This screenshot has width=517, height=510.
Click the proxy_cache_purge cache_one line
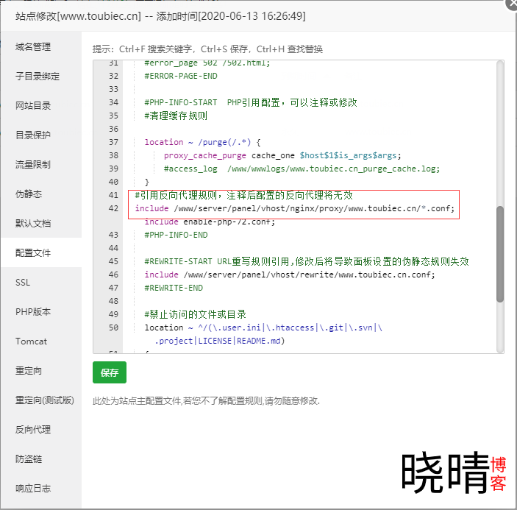[282, 155]
